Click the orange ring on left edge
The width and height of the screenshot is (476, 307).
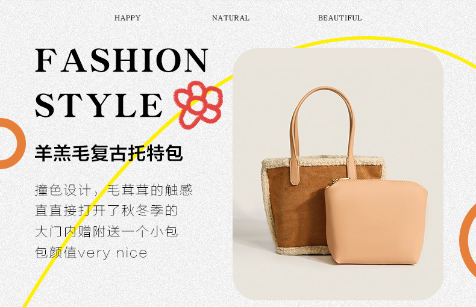[x=12, y=143]
